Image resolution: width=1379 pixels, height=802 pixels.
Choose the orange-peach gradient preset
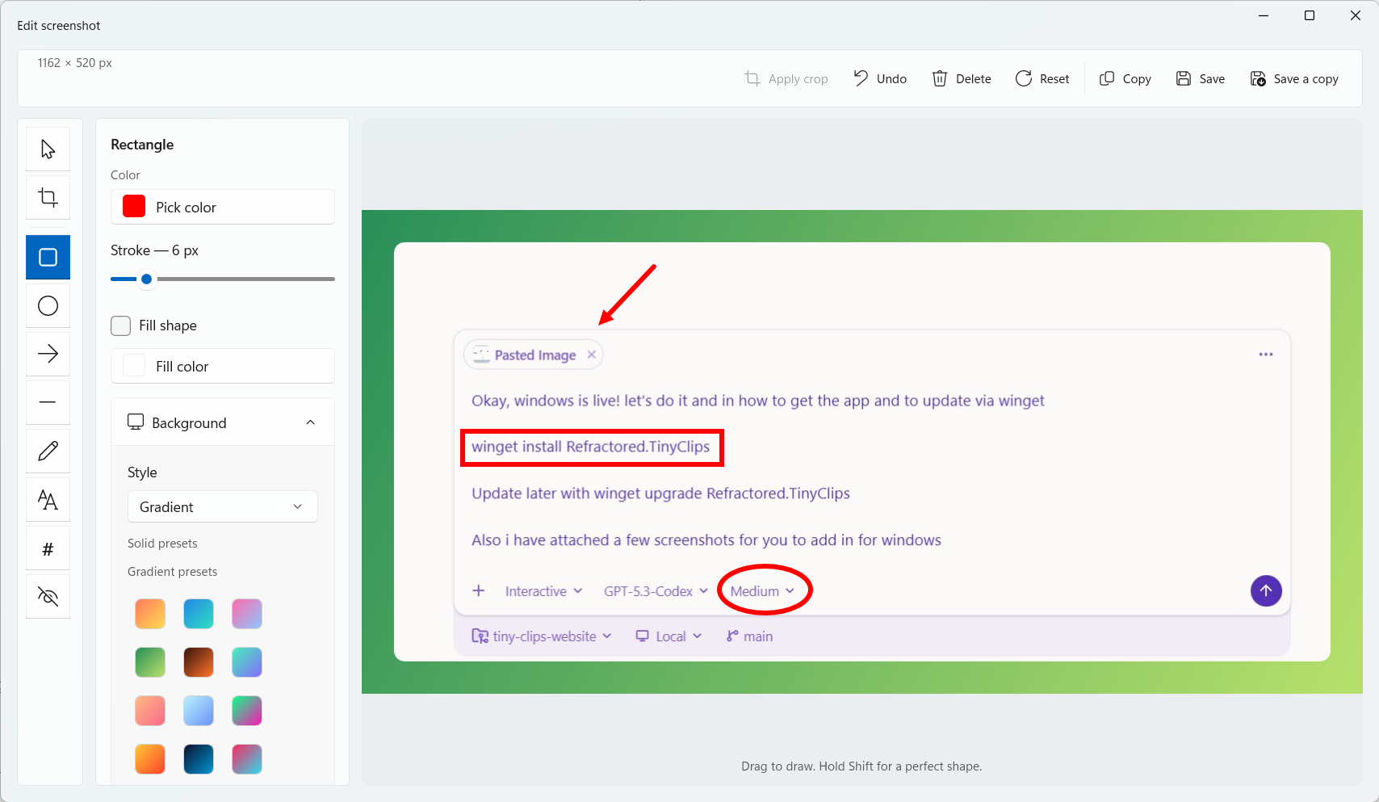pyautogui.click(x=150, y=614)
